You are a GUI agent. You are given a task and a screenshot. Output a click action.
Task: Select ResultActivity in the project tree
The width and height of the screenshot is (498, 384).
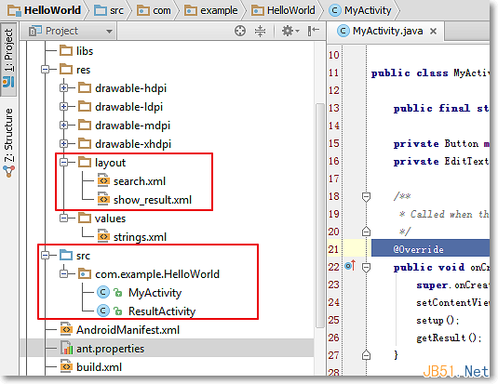point(162,311)
